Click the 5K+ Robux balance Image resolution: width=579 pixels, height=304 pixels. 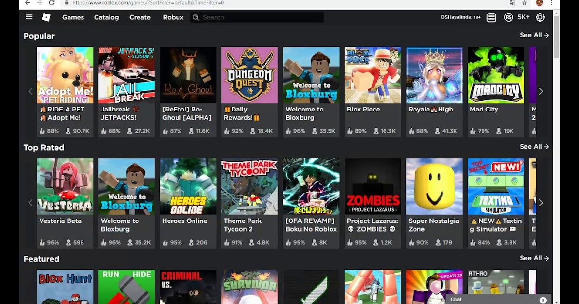tap(524, 17)
